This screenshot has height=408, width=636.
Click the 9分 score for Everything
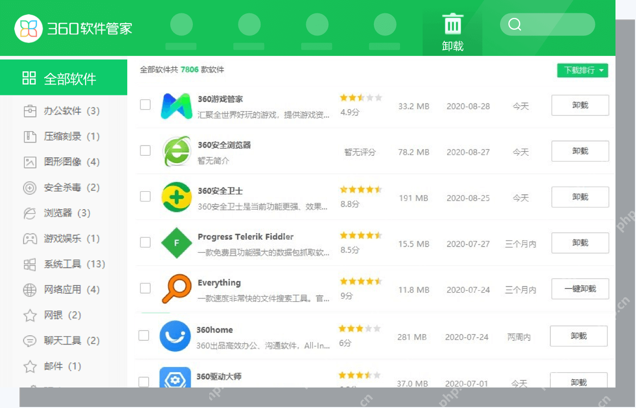(x=347, y=296)
